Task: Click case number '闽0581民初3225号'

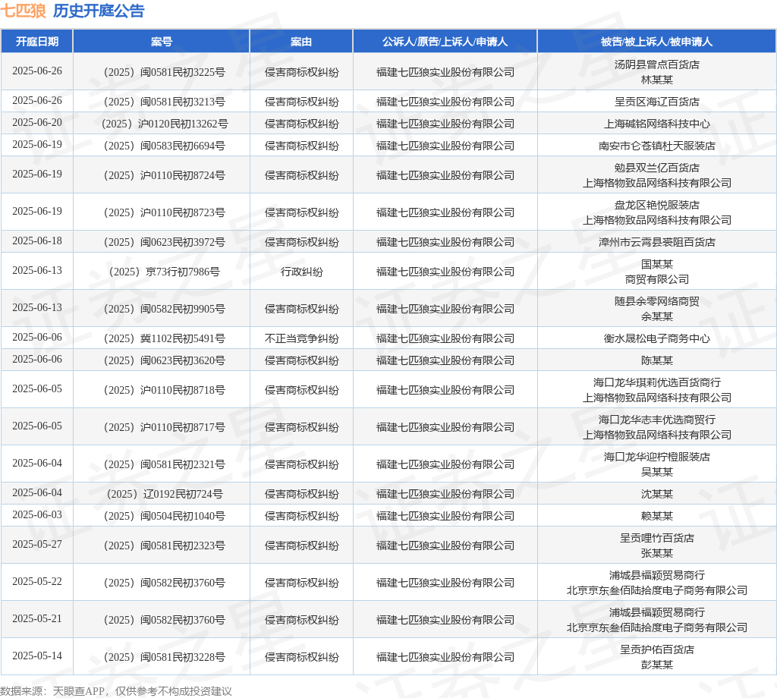Action: 182,72
